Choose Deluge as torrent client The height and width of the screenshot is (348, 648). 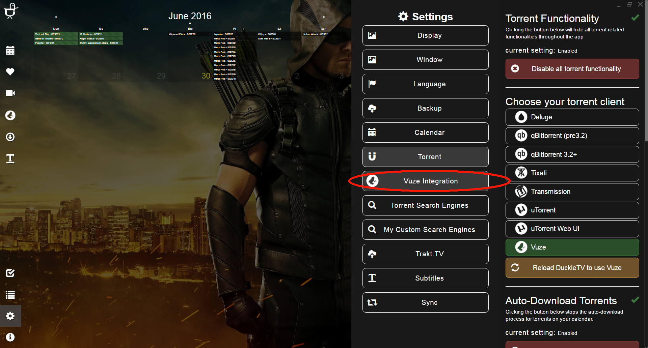tap(572, 117)
